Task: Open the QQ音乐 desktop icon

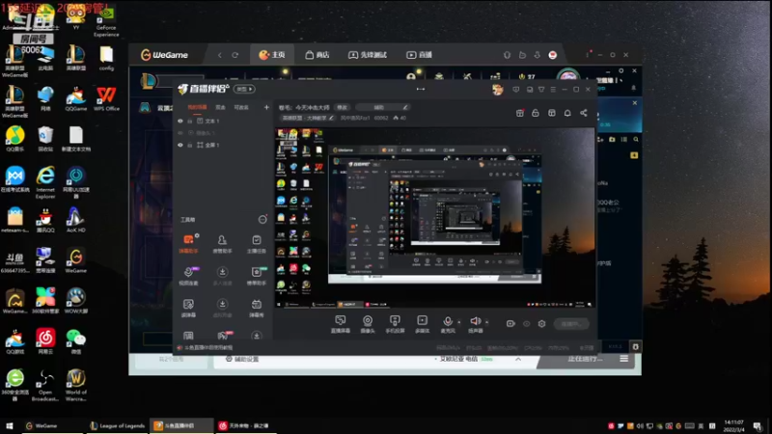Action: click(x=14, y=139)
